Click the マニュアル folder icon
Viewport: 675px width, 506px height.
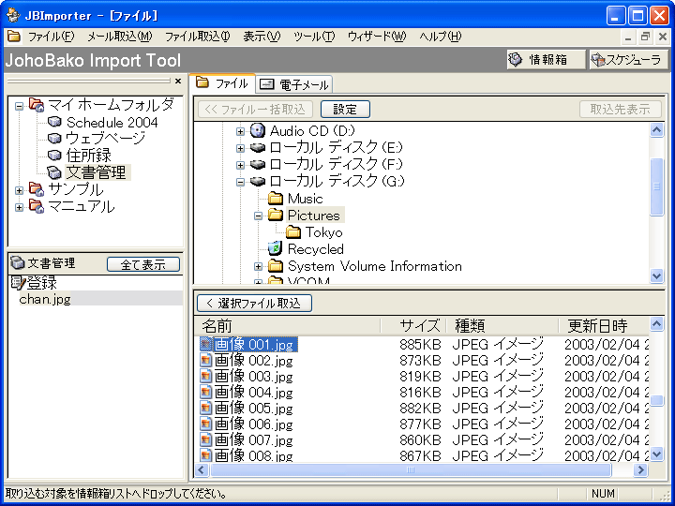pos(37,207)
